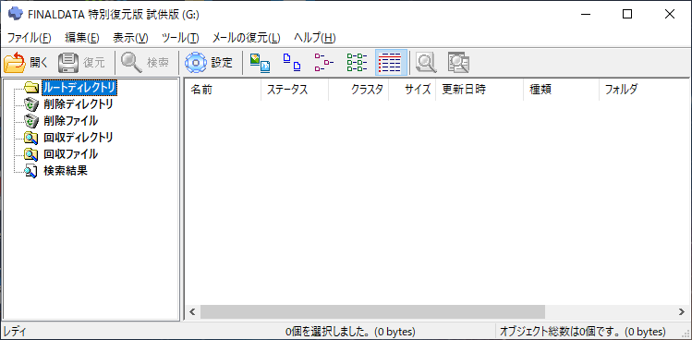The width and height of the screenshot is (692, 340).
Task: Click the grayed magnifier find icon
Action: tap(426, 63)
